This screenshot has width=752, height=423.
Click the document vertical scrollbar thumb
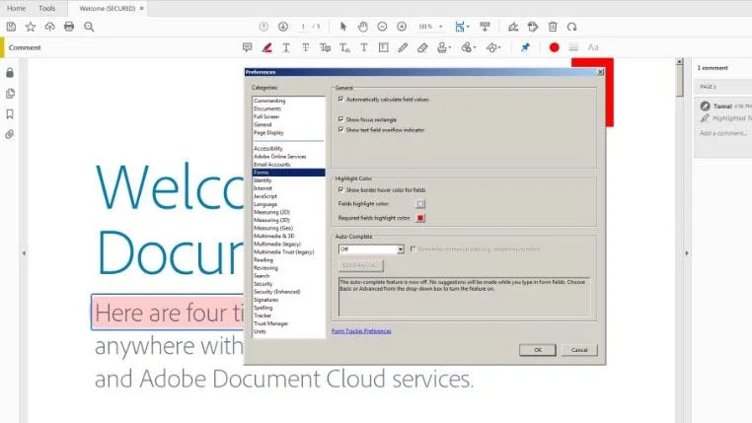(680, 82)
